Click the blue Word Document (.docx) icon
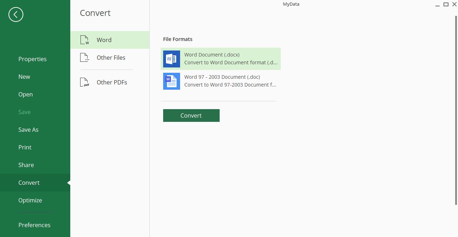 171,59
